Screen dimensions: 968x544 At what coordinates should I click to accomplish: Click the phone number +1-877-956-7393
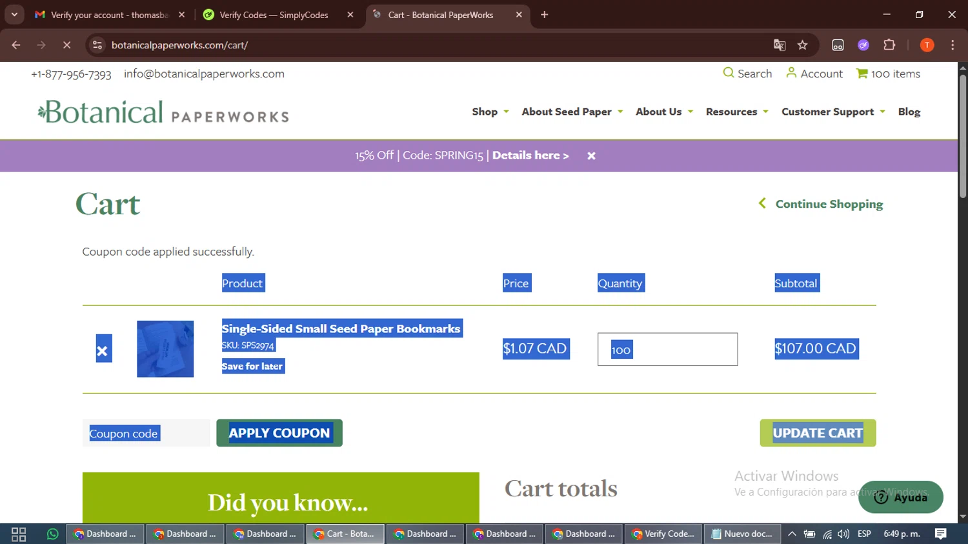pos(71,74)
